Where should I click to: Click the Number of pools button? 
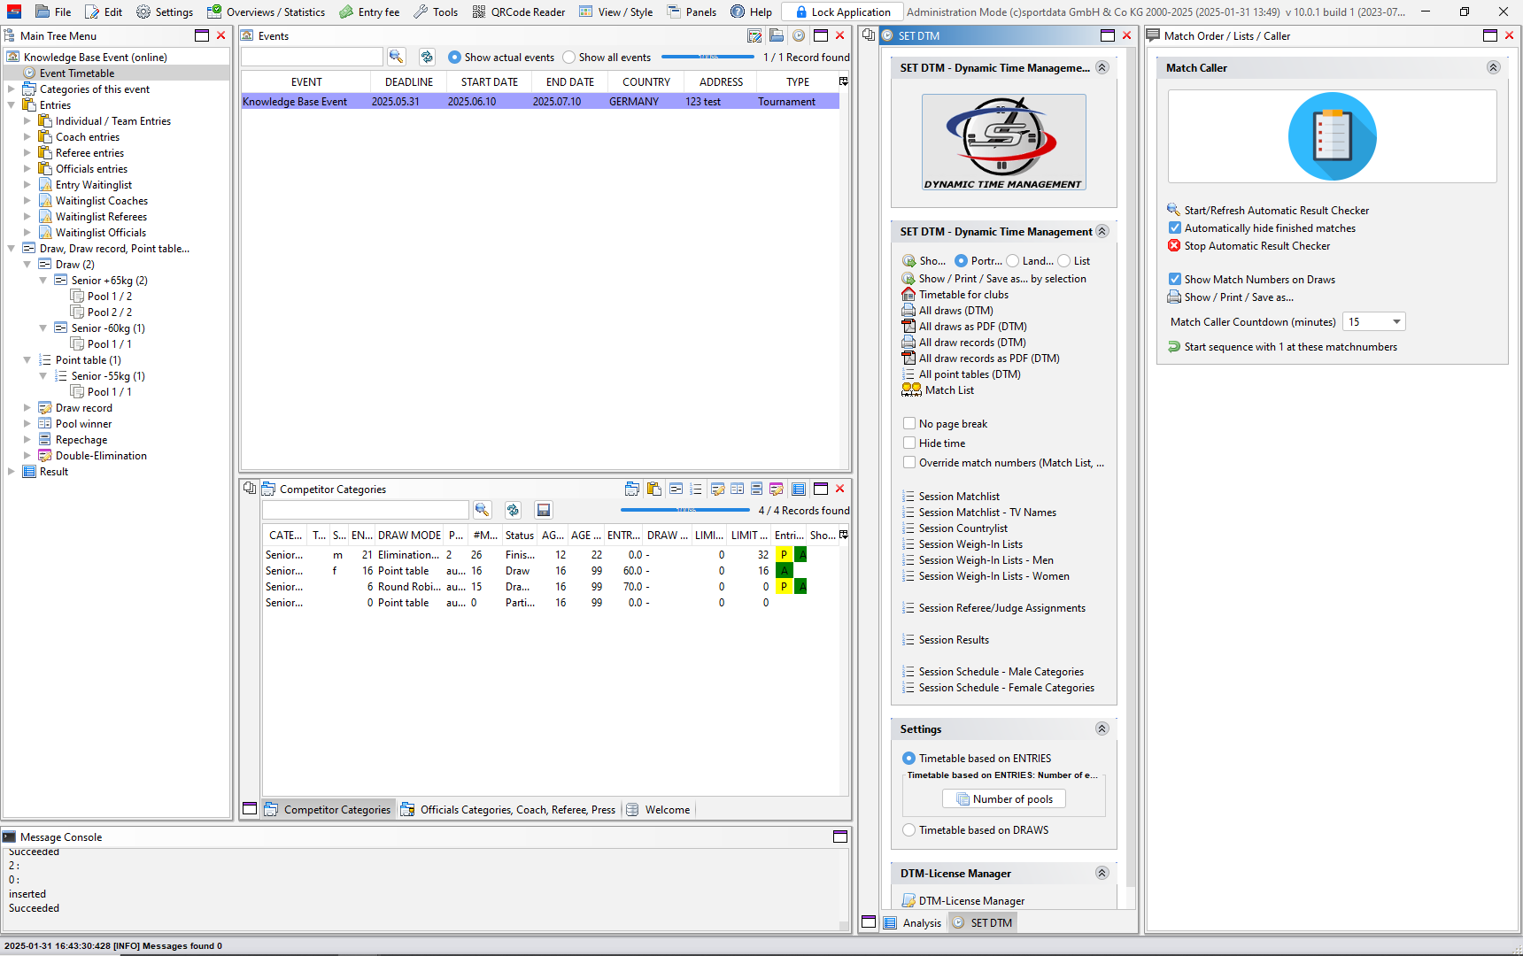click(1004, 798)
